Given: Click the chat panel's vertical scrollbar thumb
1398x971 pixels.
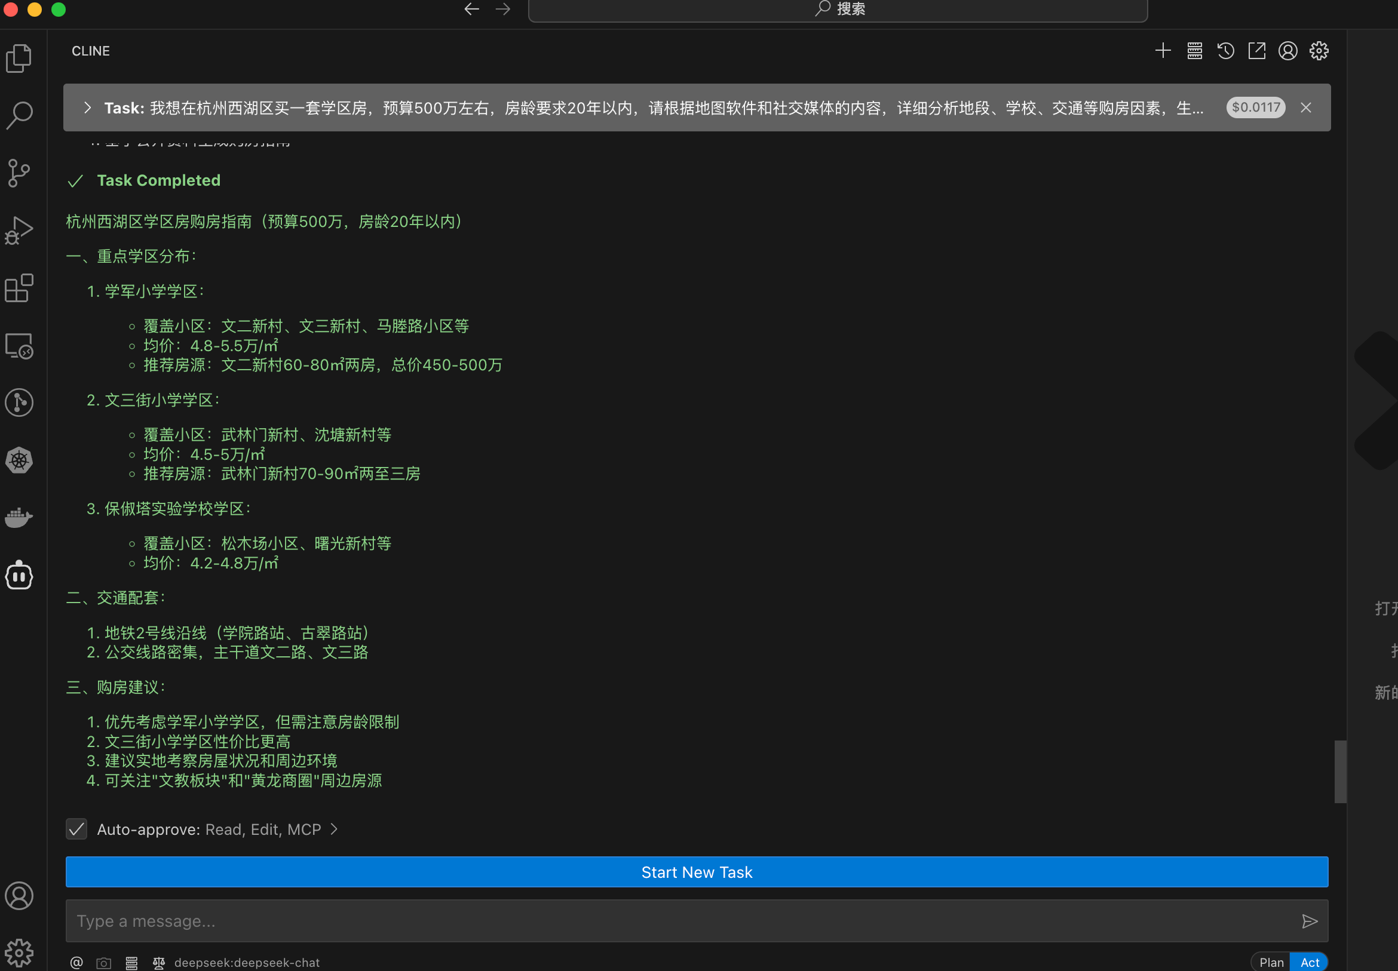Looking at the screenshot, I should (1340, 772).
